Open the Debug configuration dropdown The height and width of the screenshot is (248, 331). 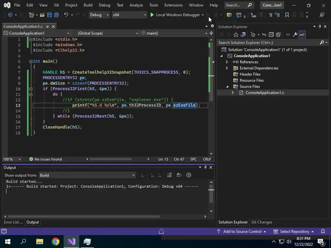click(x=99, y=15)
